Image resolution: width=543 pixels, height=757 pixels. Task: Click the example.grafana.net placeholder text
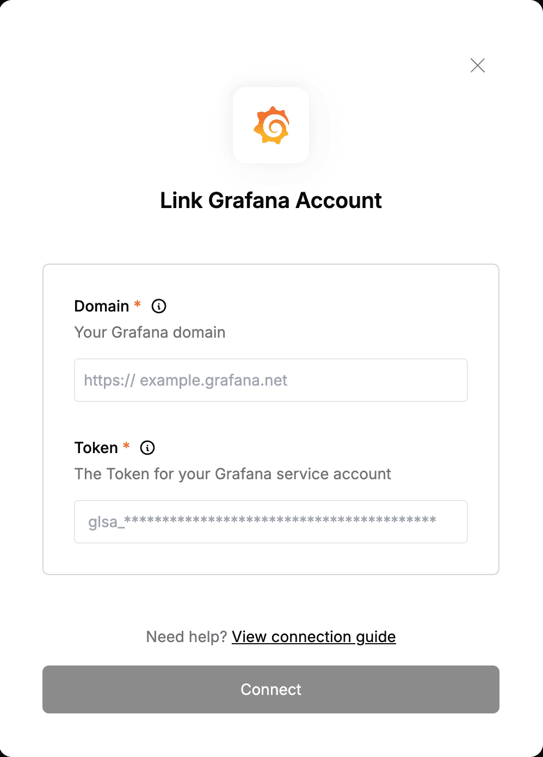coord(213,380)
